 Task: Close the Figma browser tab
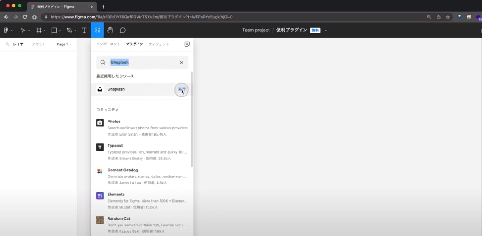[92, 7]
